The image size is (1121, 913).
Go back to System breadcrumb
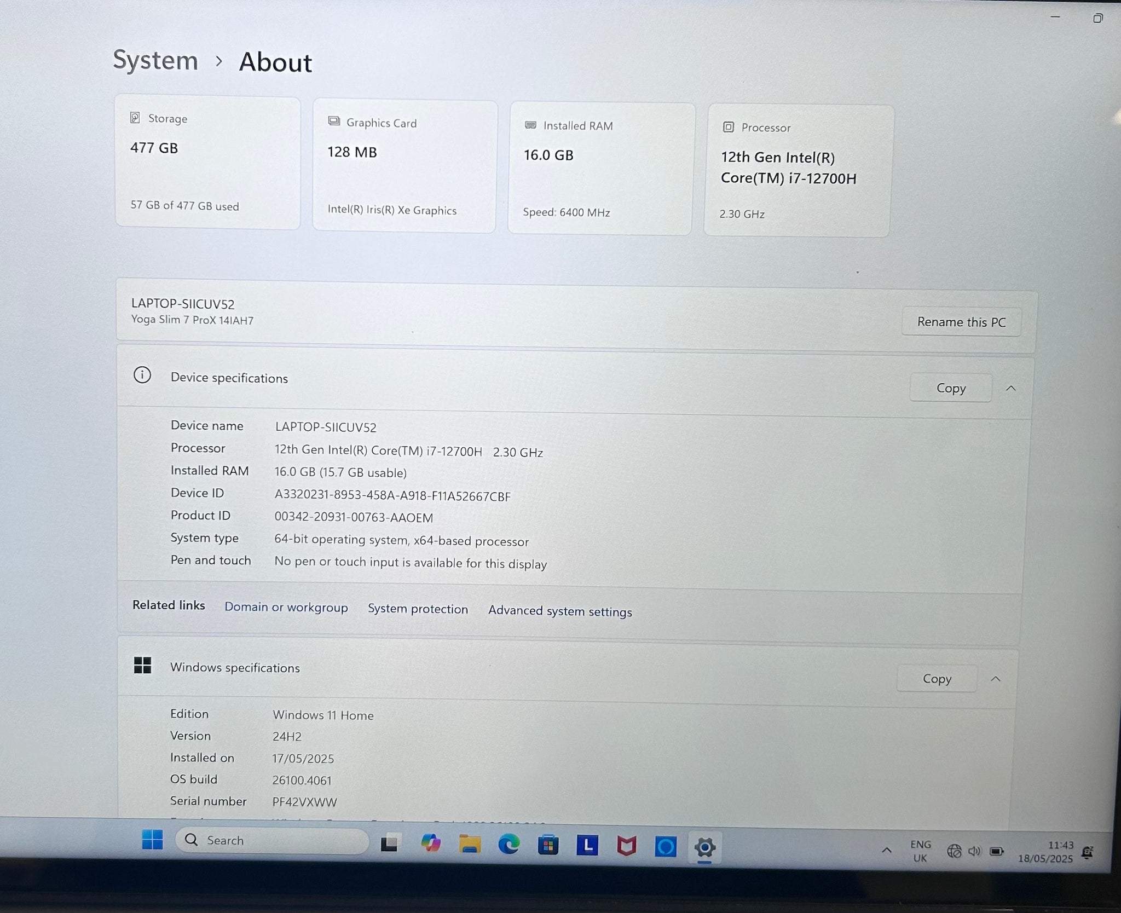[x=155, y=60]
